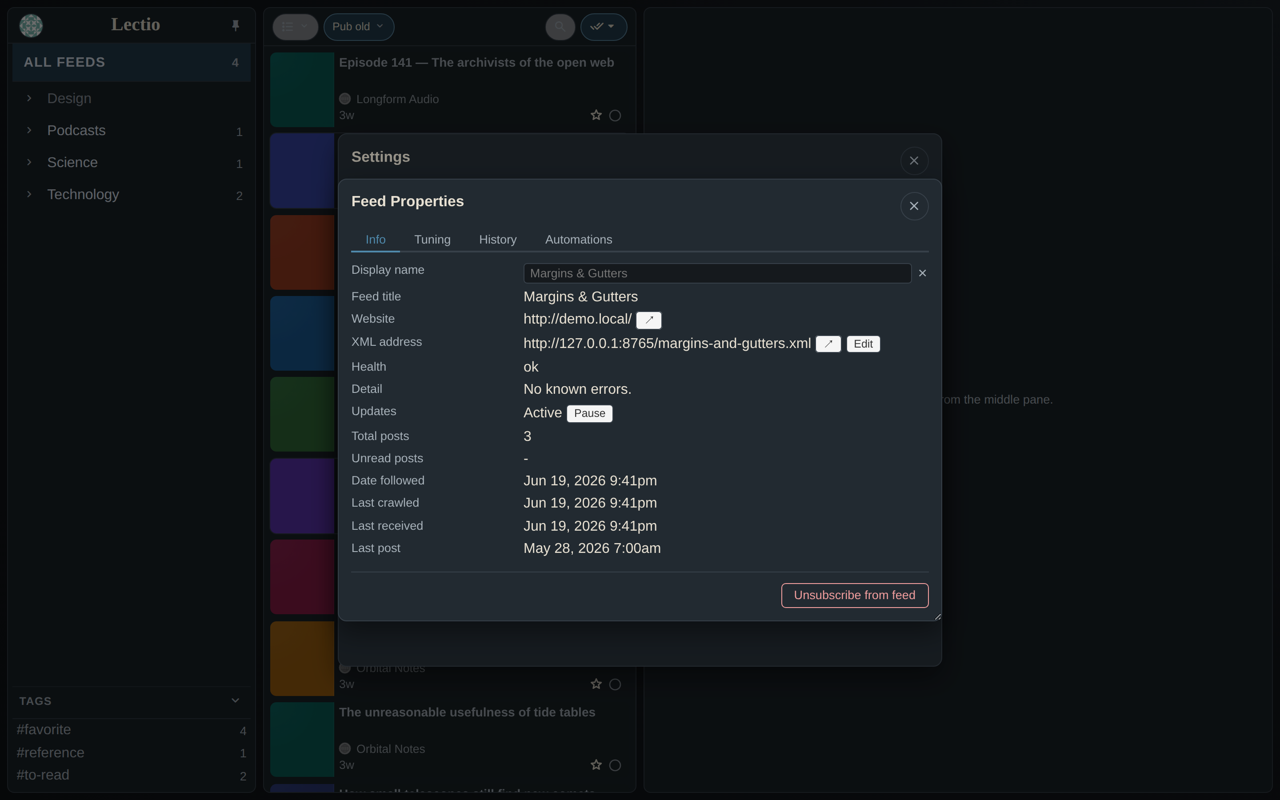Click Orbital Notes icon under tide tables
Image resolution: width=1280 pixels, height=800 pixels.
coord(345,749)
